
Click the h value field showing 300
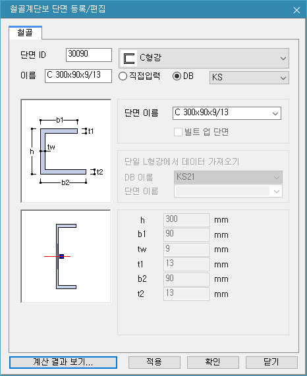point(186,220)
